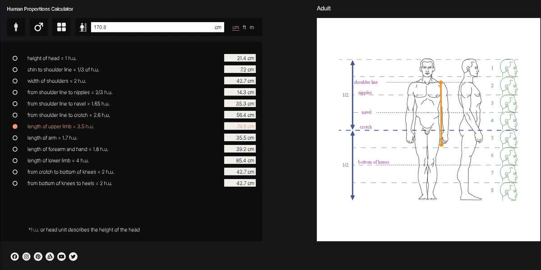Select width of shoulders radio button

(15, 81)
